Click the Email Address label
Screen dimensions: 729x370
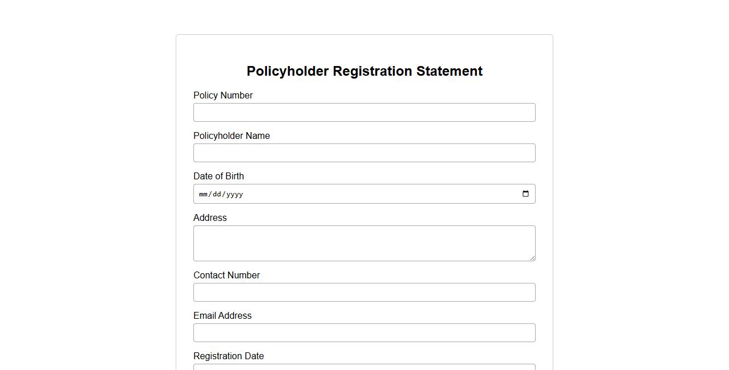click(222, 316)
